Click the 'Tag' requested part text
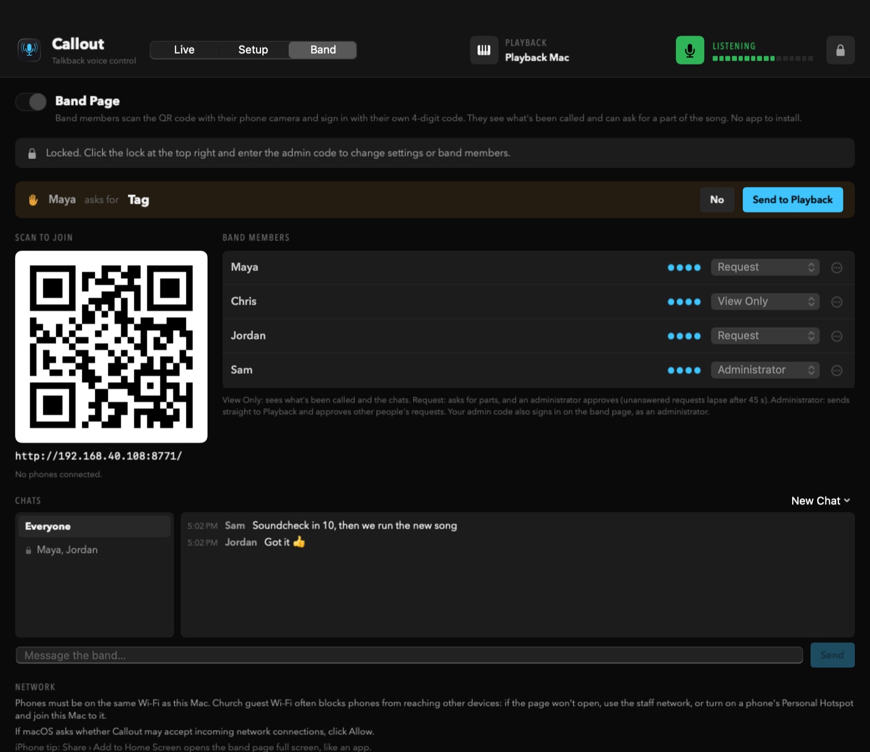Image resolution: width=870 pixels, height=752 pixels. coord(138,200)
